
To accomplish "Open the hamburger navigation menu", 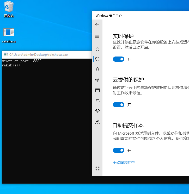I will click(97, 36).
